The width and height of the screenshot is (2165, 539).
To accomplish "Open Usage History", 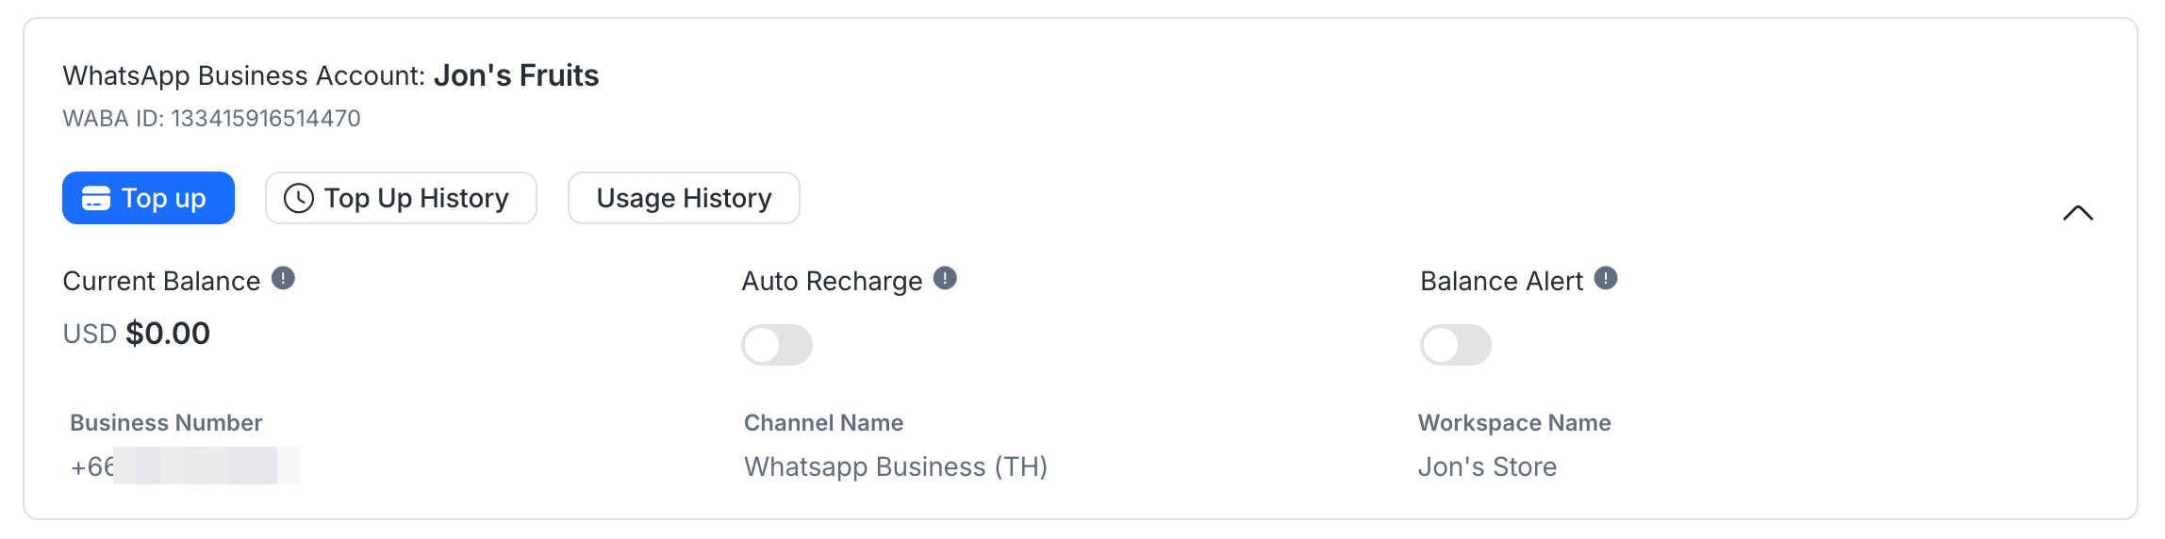I will [684, 198].
